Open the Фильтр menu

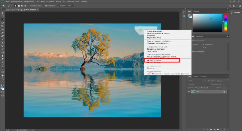[58, 2]
